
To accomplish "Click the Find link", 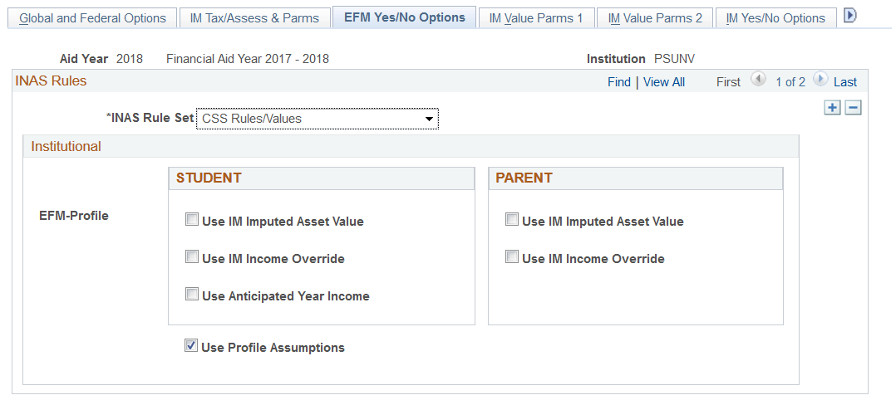I will pos(619,82).
